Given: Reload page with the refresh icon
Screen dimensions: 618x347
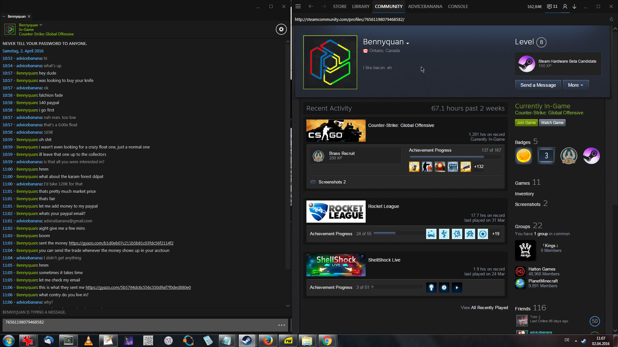Looking at the screenshot, I should coord(611,19).
